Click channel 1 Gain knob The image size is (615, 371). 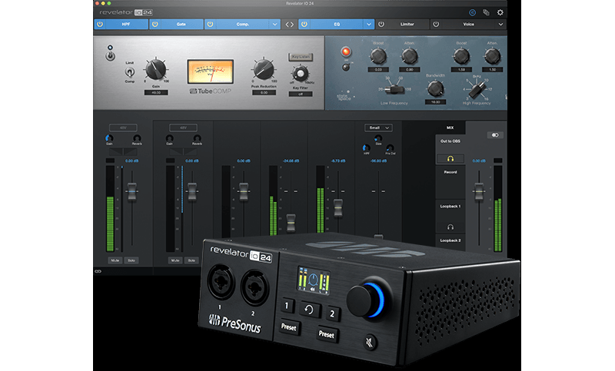tap(109, 138)
